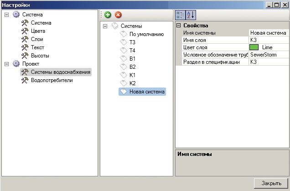This screenshot has width=290, height=191.
Task: Open the Текст settings item
Action: pos(38,47)
